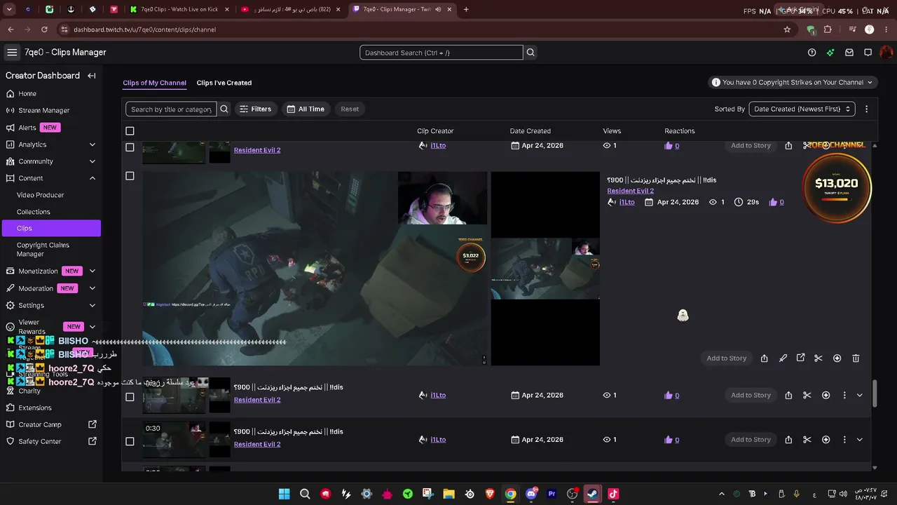Open a new browser tab
The height and width of the screenshot is (505, 897).
pos(466,9)
